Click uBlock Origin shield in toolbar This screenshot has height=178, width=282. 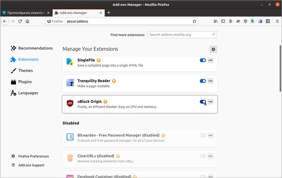pyautogui.click(x=245, y=21)
